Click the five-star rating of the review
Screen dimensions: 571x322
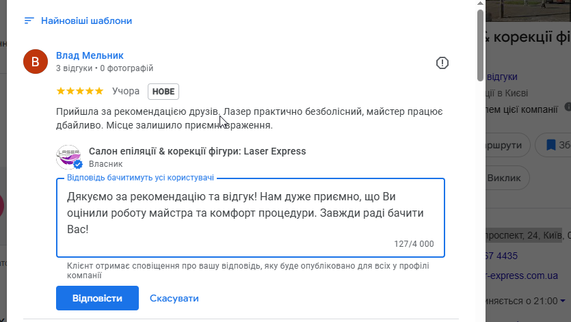80,91
